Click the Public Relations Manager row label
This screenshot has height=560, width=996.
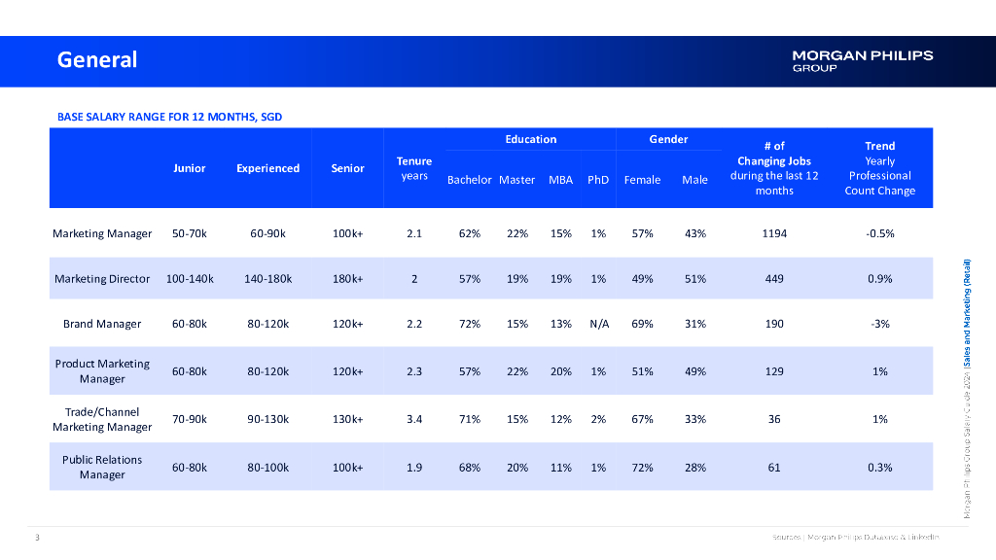click(102, 467)
